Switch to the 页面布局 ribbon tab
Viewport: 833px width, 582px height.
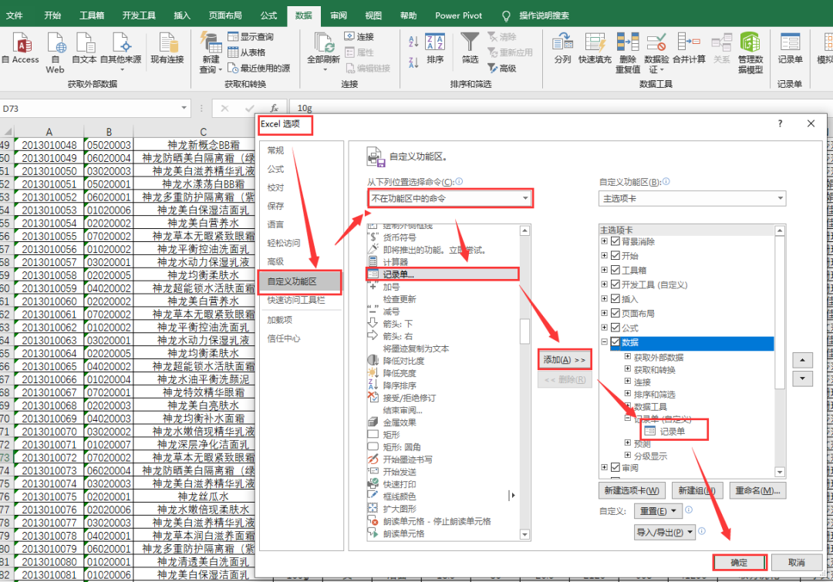225,15
